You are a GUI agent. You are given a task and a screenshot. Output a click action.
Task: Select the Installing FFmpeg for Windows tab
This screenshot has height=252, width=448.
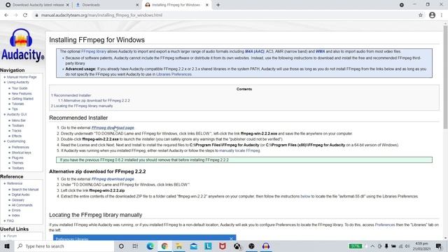tap(176, 5)
